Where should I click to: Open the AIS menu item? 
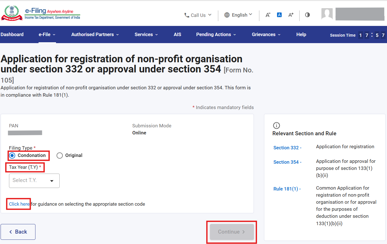tap(177, 34)
